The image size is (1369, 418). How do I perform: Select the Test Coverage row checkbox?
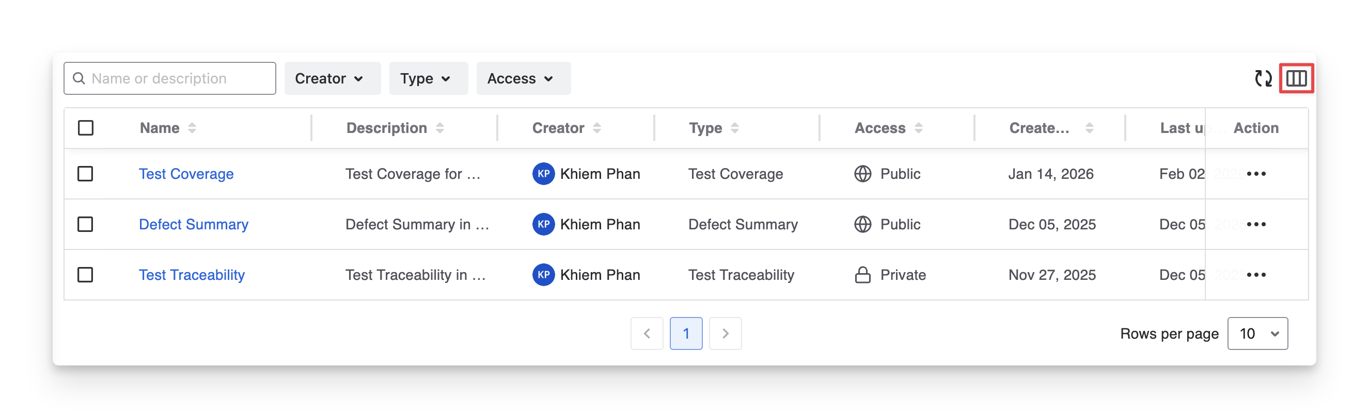(85, 174)
